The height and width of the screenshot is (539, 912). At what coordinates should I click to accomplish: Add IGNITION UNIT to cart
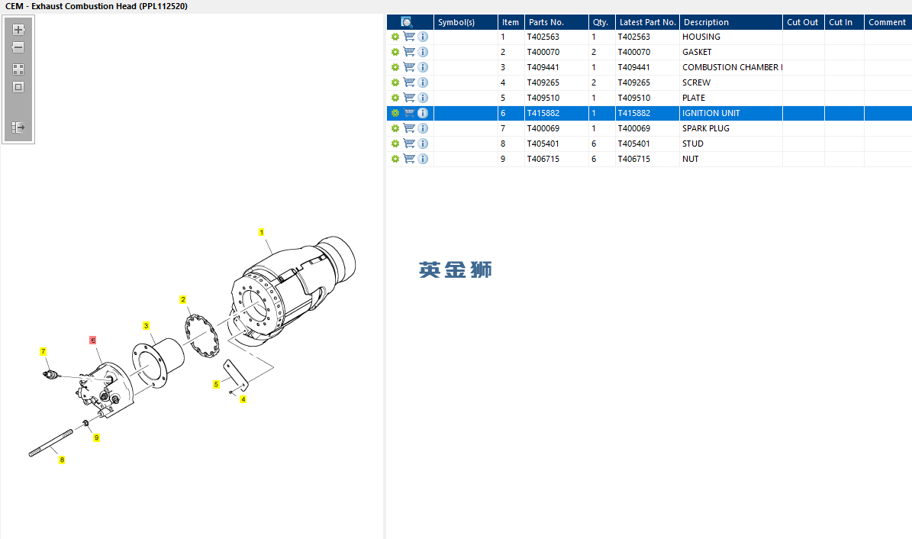410,113
